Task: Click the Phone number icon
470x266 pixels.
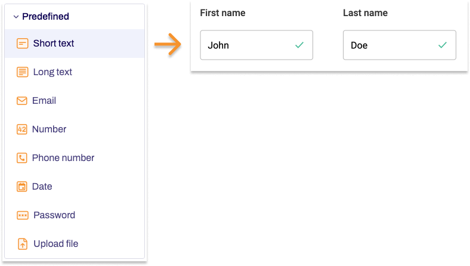Action: (22, 158)
